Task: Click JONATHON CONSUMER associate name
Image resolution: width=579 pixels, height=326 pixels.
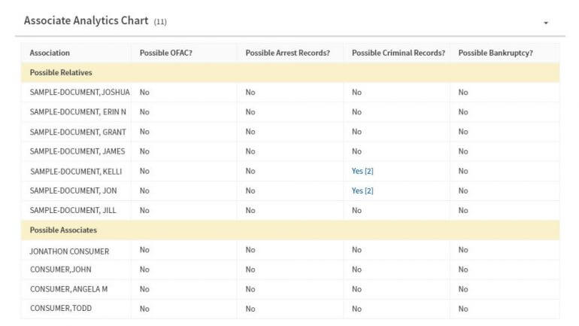Action: point(69,251)
